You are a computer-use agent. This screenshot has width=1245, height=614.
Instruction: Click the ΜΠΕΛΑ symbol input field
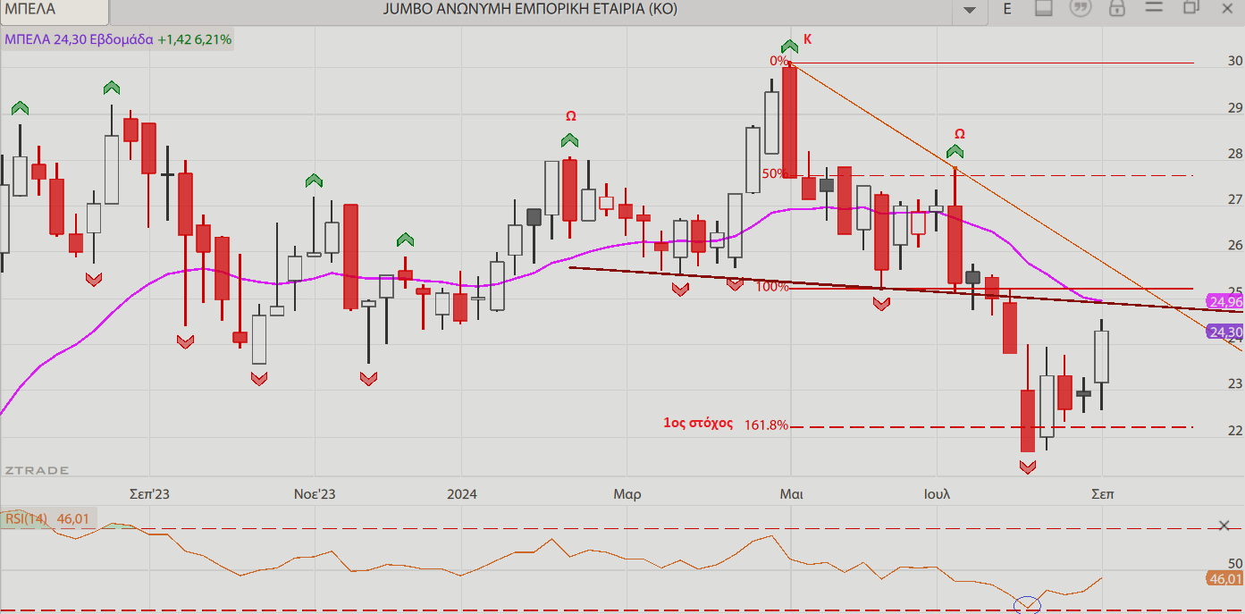(55, 10)
